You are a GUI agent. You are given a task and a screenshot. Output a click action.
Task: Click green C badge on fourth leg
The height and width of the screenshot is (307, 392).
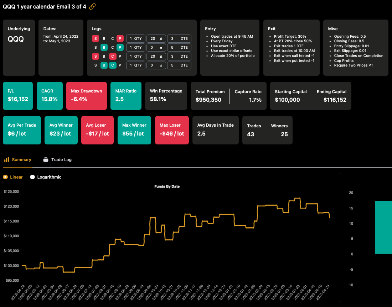[x=112, y=65]
